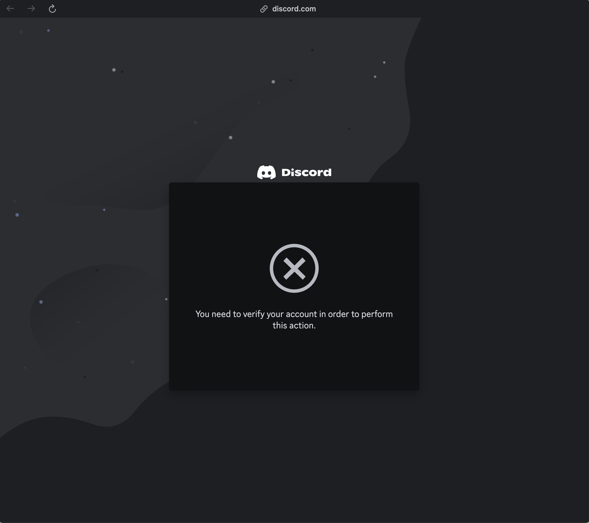Click the word "need" in error message

221,314
